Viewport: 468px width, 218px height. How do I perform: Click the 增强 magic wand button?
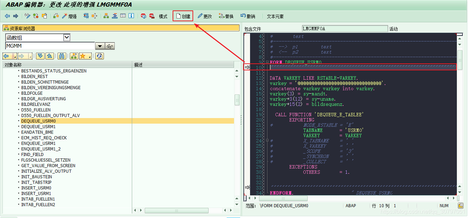pos(69,16)
